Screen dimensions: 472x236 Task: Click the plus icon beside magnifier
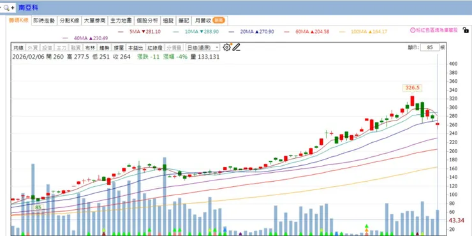pos(12,8)
